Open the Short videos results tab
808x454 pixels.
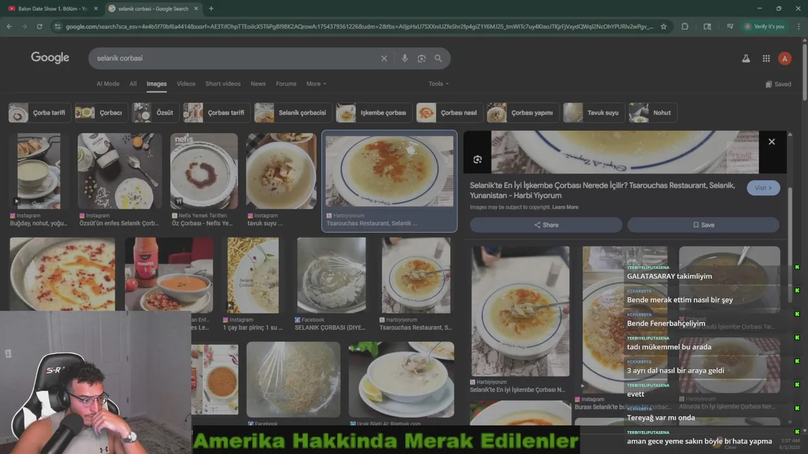[223, 84]
